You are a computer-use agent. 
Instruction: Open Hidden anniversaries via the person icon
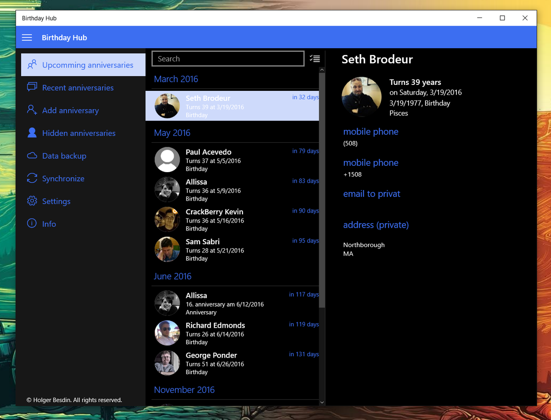[x=31, y=133]
